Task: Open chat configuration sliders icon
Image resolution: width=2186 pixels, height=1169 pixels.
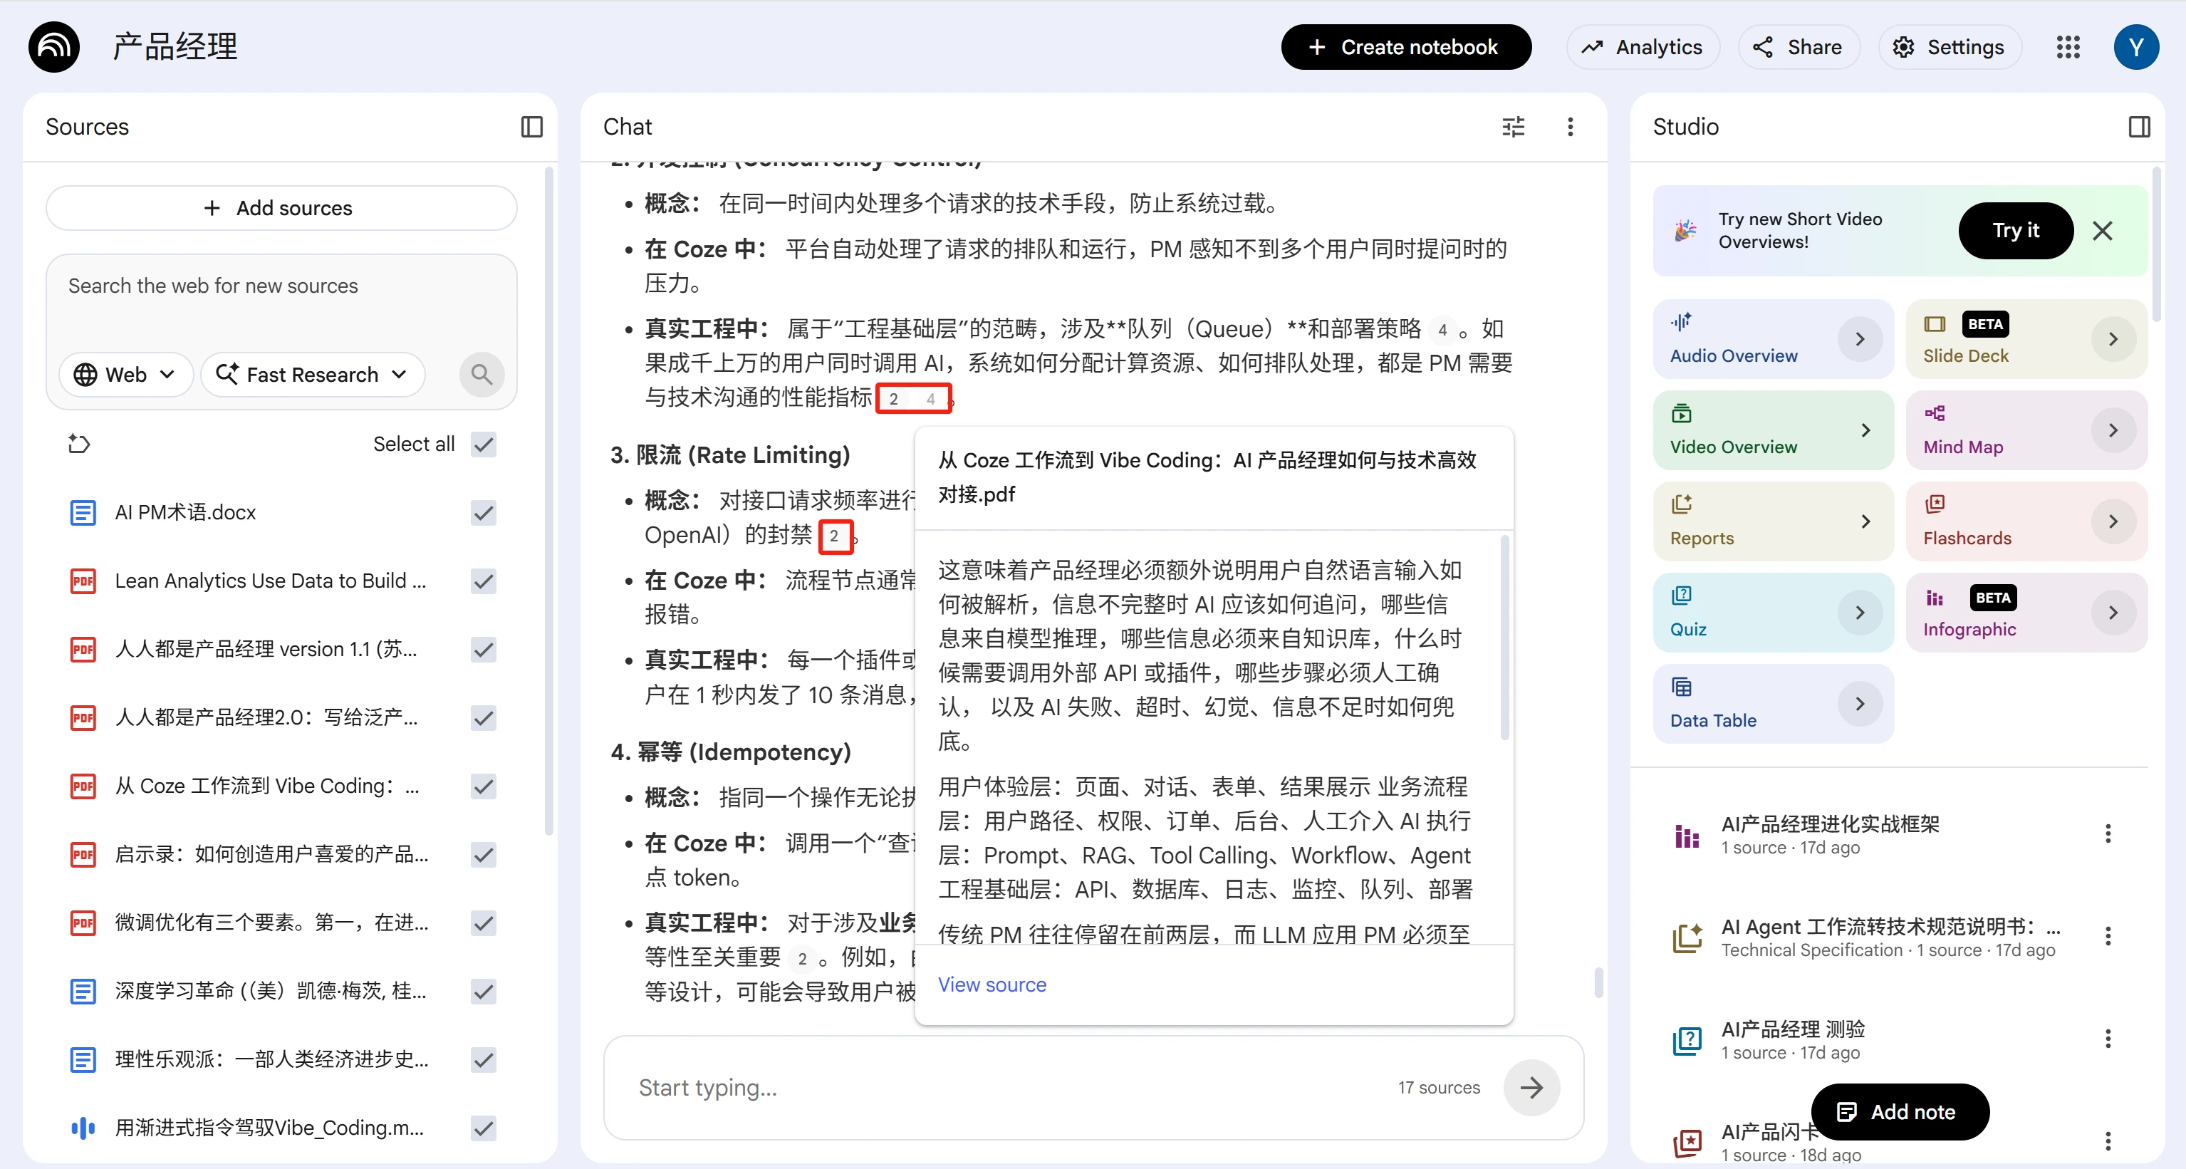Action: [x=1513, y=127]
